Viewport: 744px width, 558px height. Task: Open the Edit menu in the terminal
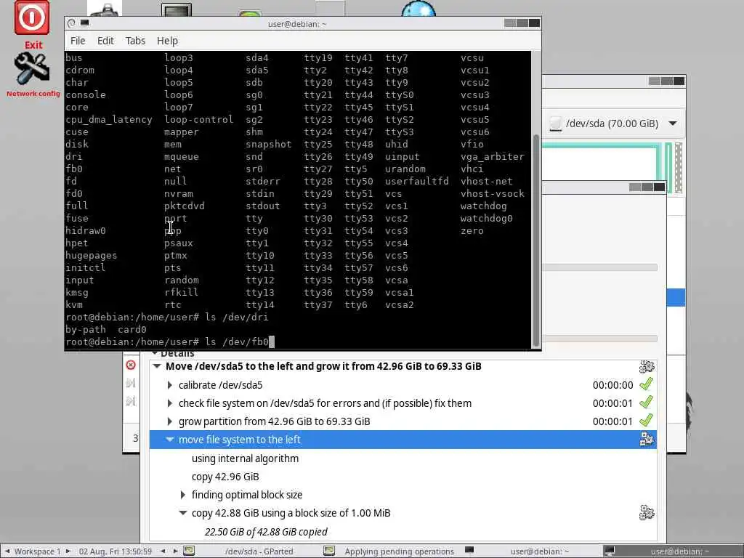tap(105, 41)
